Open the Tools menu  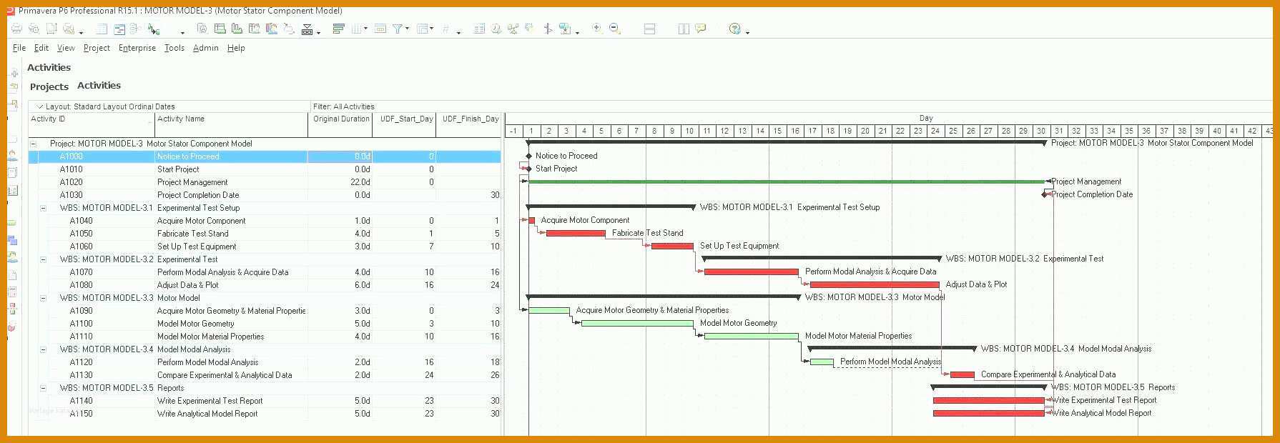(x=174, y=48)
